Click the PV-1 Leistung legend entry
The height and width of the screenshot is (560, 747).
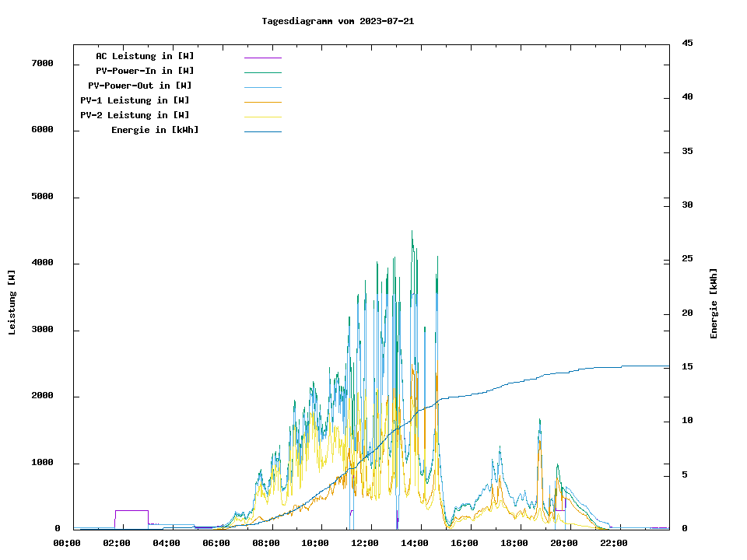(x=135, y=100)
